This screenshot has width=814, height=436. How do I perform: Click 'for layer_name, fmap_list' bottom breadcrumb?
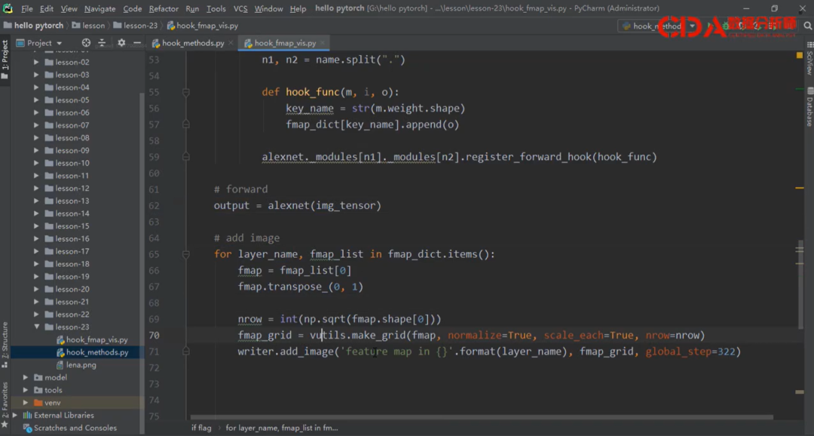pos(281,428)
